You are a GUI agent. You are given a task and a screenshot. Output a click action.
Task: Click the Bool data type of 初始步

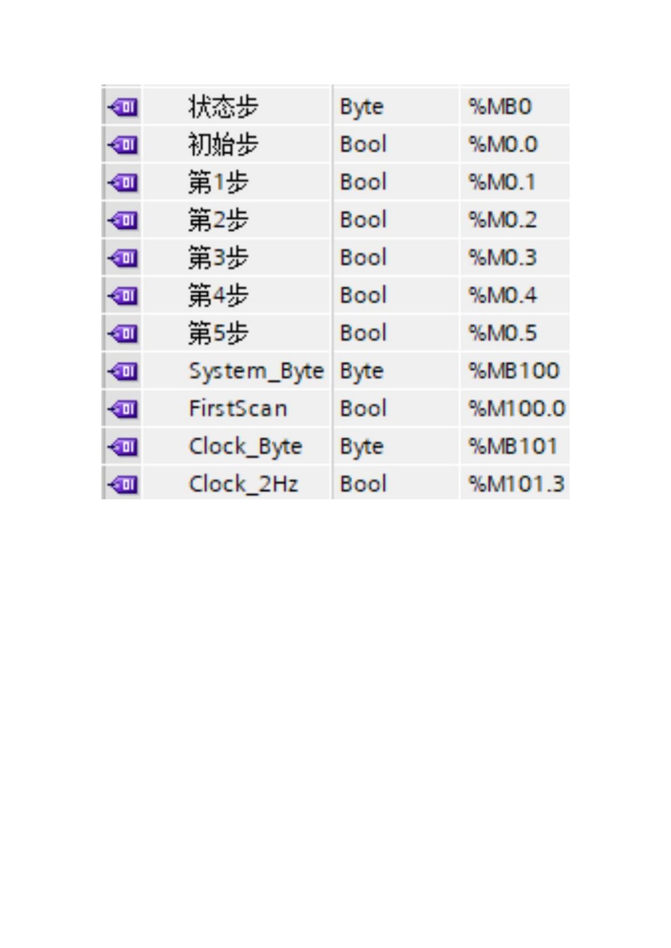363,145
